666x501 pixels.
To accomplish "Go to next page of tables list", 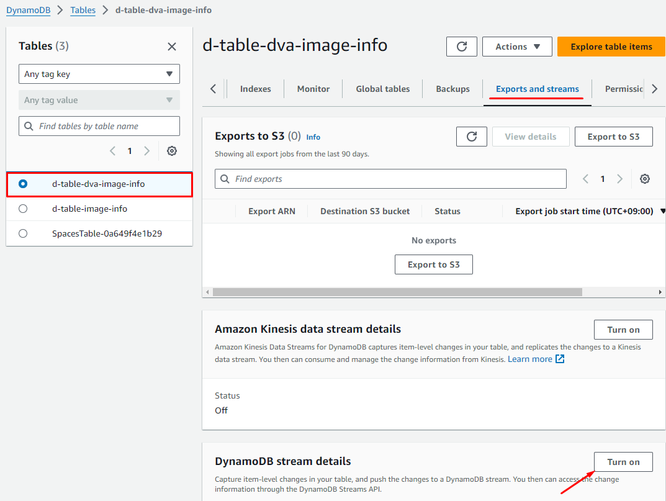I will (147, 151).
